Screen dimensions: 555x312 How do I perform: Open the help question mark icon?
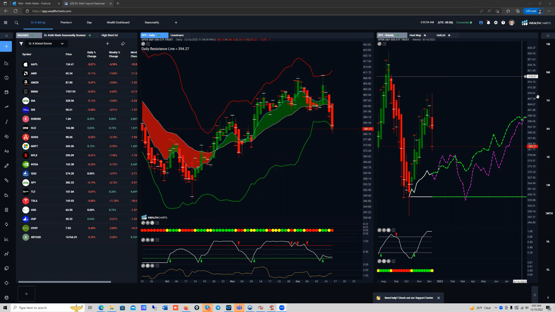[503, 23]
